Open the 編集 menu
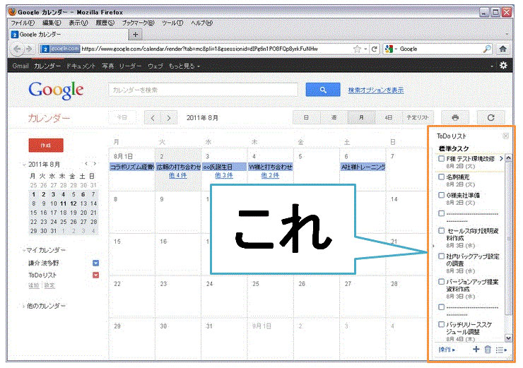The height and width of the screenshot is (368, 523). tap(52, 23)
